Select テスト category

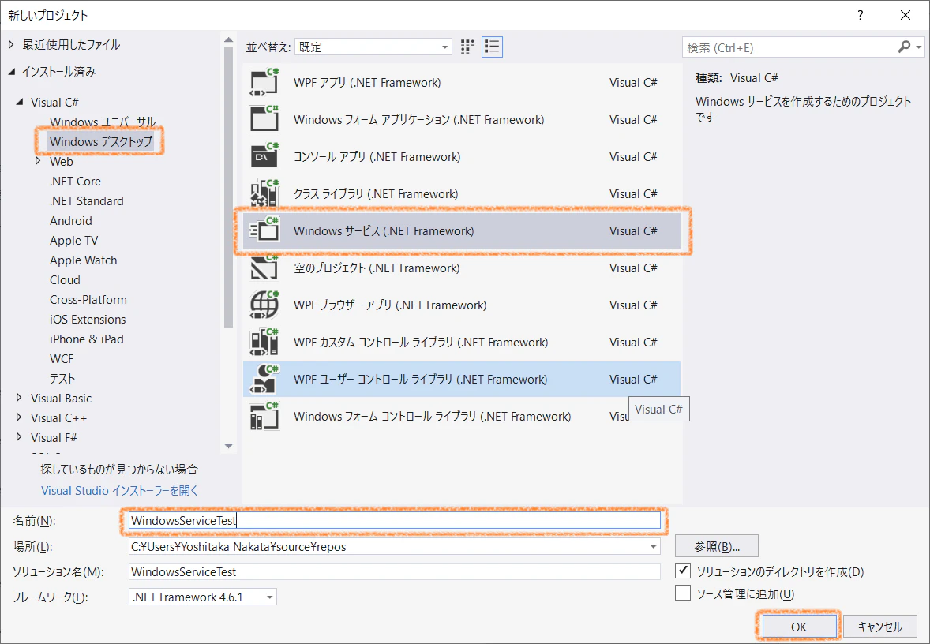coord(62,378)
